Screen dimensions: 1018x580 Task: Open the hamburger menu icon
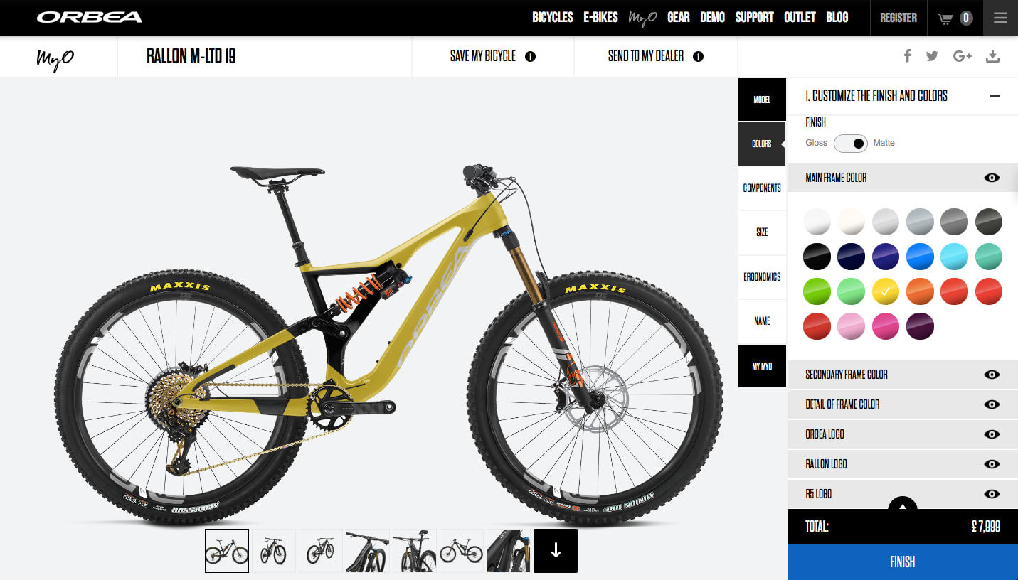[1000, 18]
